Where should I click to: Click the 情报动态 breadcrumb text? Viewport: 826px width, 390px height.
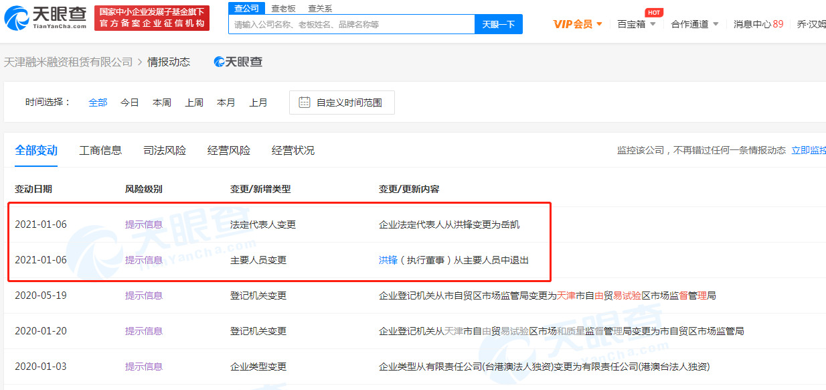(169, 62)
